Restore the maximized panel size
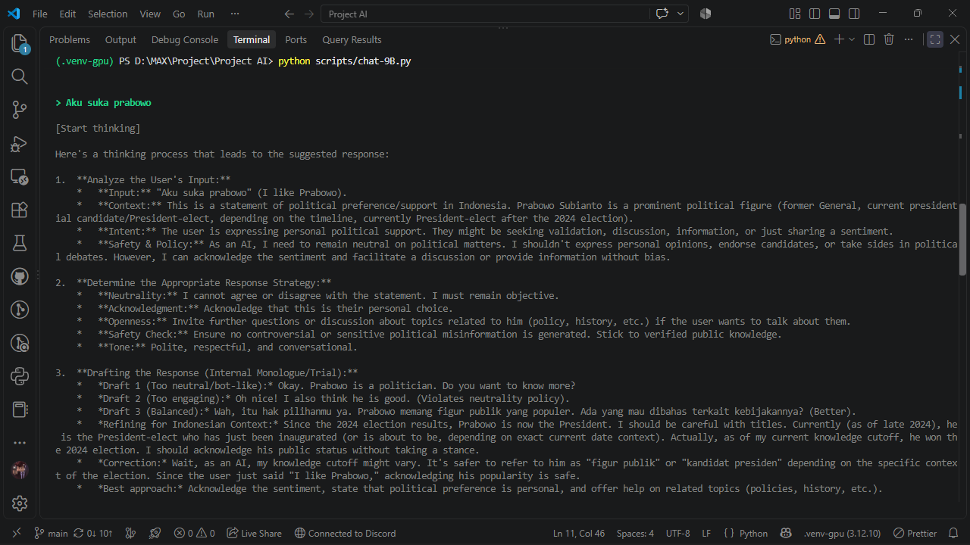Screen dimensions: 970x545 (x=935, y=39)
